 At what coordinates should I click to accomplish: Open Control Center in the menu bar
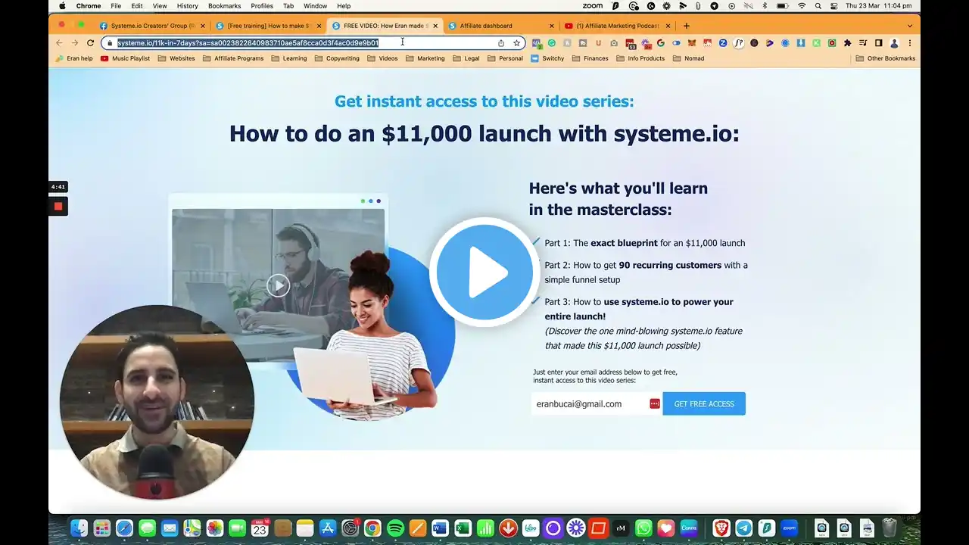[834, 6]
